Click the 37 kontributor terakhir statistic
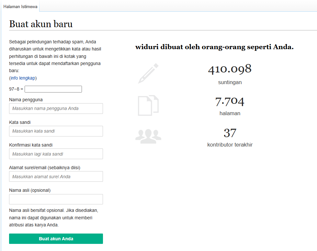The image size is (317, 251). (230, 137)
